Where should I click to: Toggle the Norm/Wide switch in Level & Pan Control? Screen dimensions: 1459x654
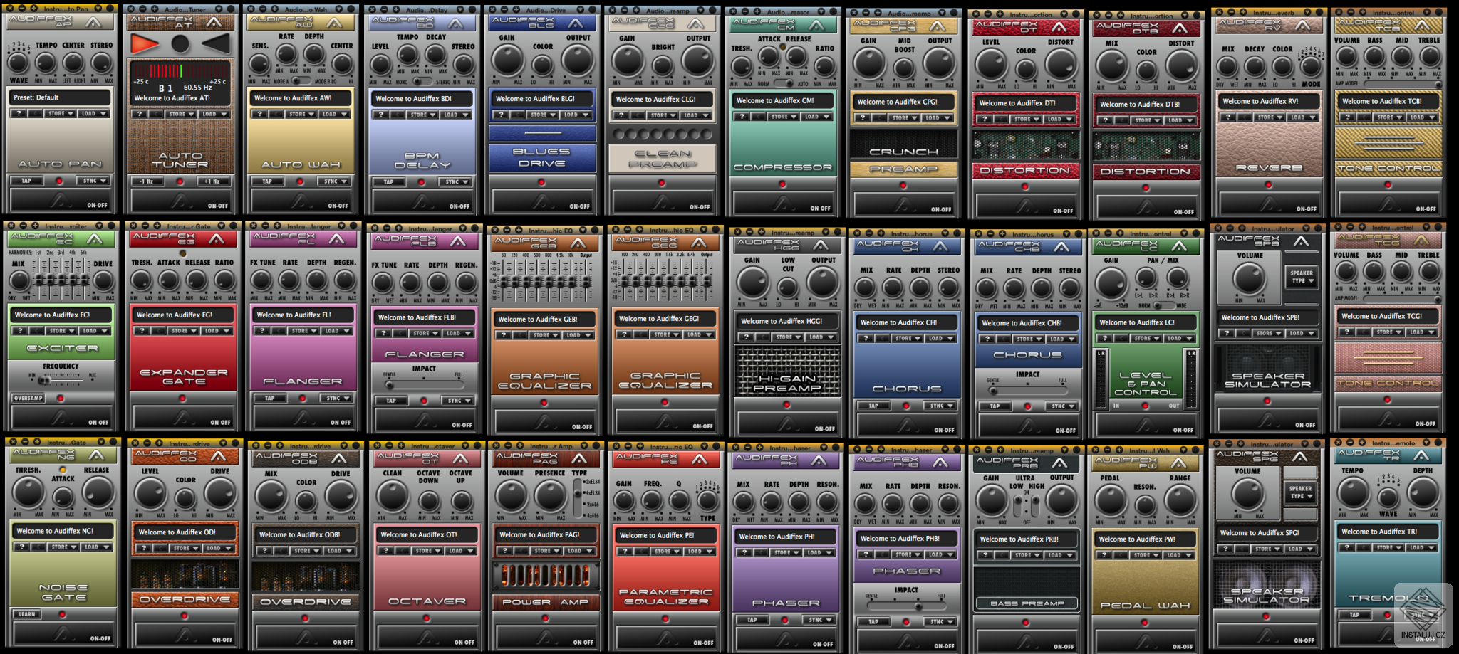[1164, 305]
